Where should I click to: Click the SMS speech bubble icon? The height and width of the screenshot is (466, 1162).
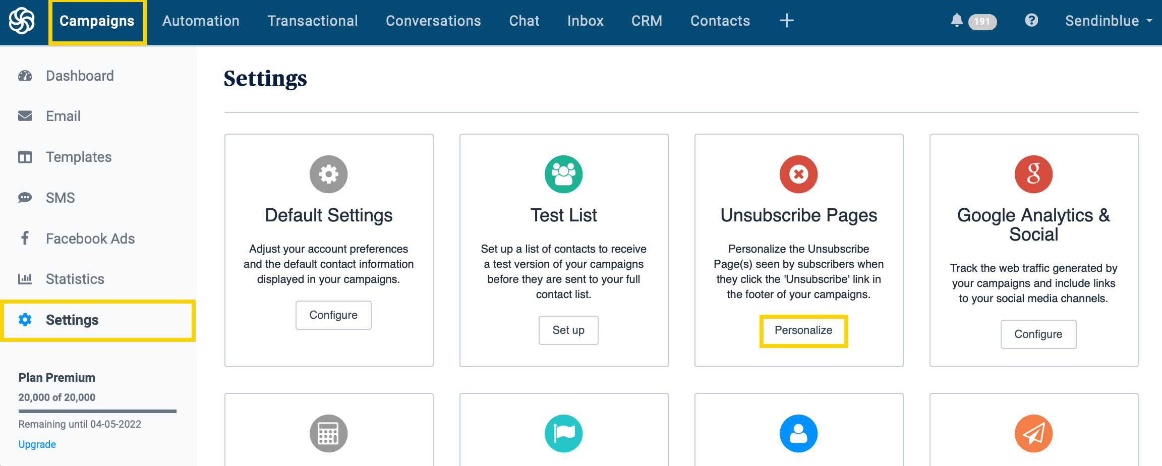coord(25,198)
